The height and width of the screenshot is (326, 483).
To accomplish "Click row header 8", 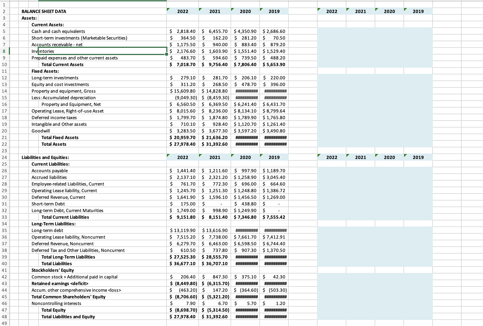I will pos(4,51).
